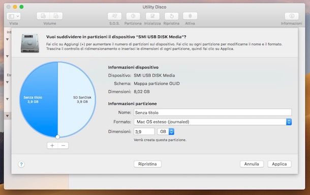Image resolution: width=310 pixels, height=195 pixels.
Task: Click 'Verrà creata questa partizione.' note
Action: tap(160, 140)
